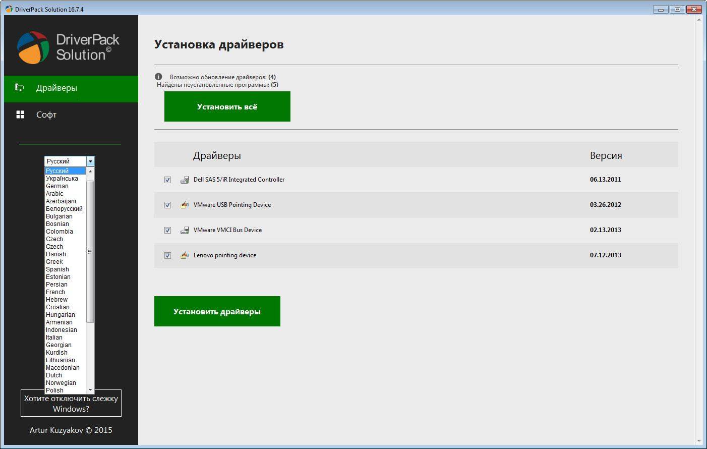
Task: Pick Norwegian in the language list
Action: pos(66,382)
